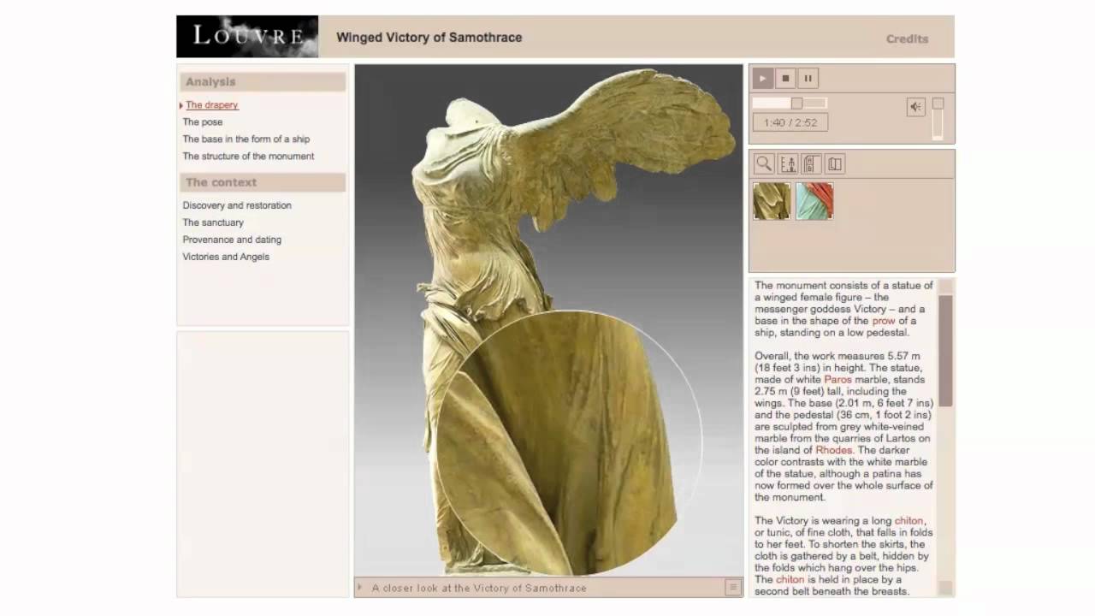Click the scroll-down arrow of text panel

945,588
